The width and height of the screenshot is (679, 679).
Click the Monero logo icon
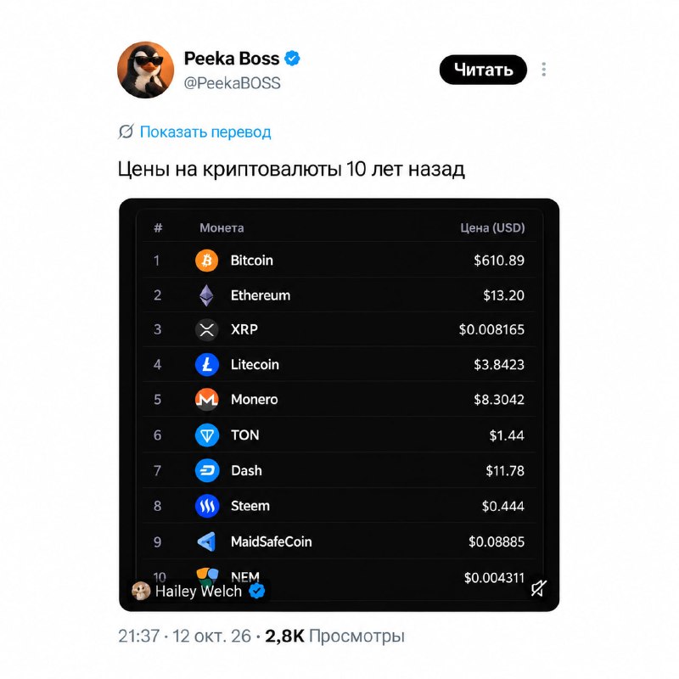click(206, 399)
